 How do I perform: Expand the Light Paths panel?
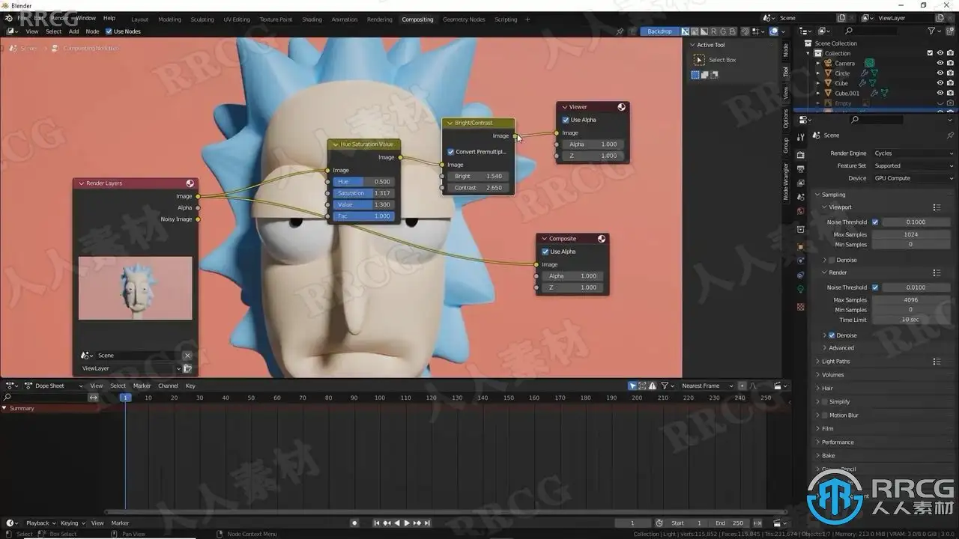click(x=835, y=362)
